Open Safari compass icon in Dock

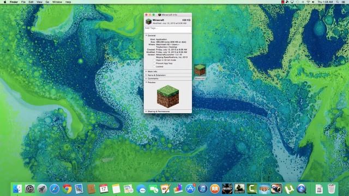pos(55,189)
